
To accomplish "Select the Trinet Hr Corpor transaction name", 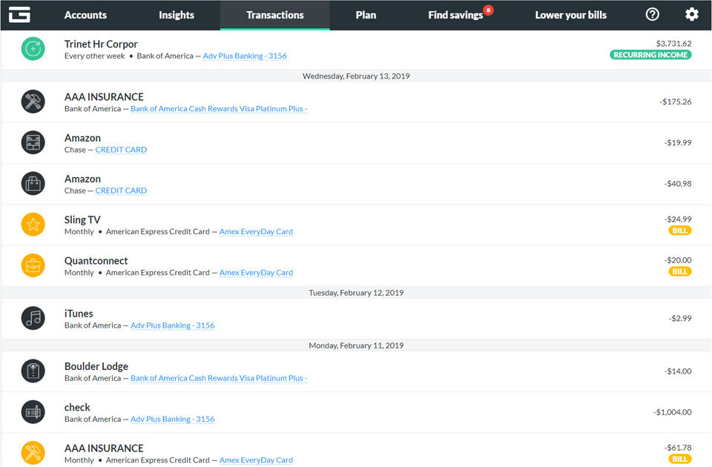I will click(101, 44).
